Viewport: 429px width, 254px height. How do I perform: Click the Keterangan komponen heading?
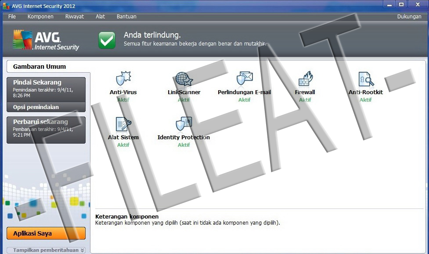[x=127, y=217]
